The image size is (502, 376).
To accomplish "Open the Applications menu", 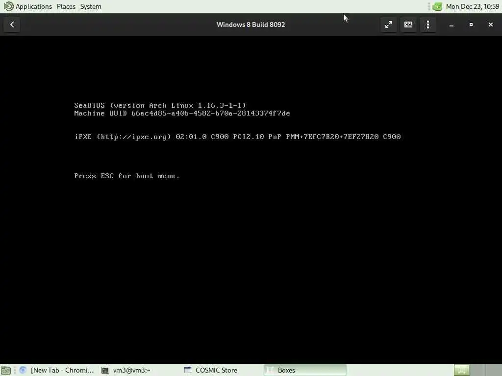I will (34, 6).
